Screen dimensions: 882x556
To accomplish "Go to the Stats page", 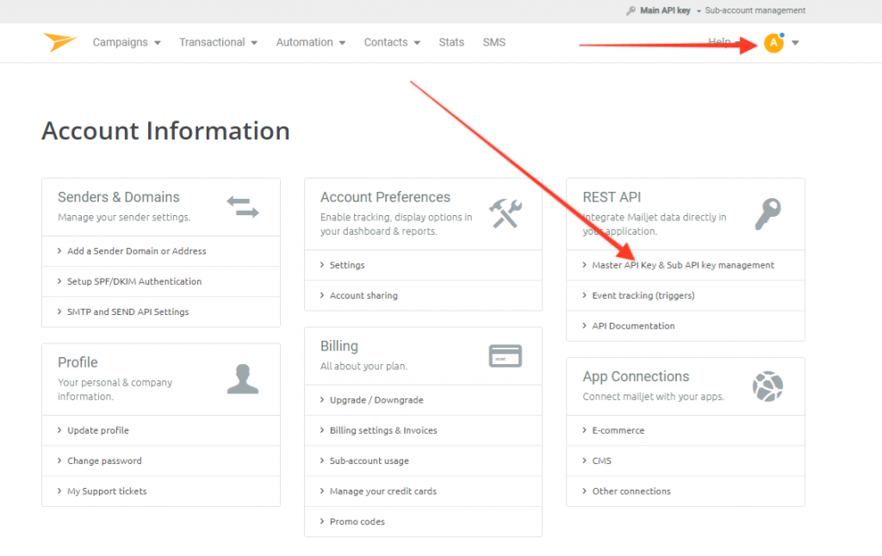I will pos(451,42).
